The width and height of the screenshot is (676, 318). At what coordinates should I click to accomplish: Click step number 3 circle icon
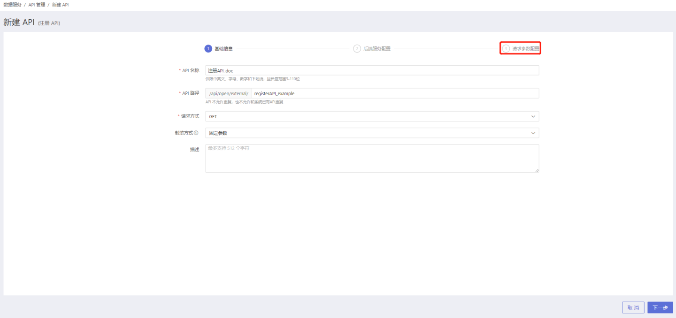click(506, 49)
